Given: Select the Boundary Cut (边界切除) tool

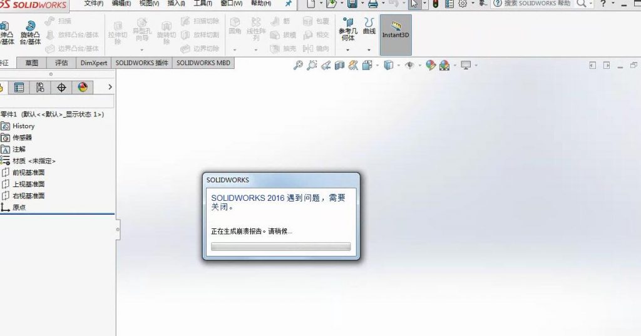Looking at the screenshot, I should click(x=200, y=49).
